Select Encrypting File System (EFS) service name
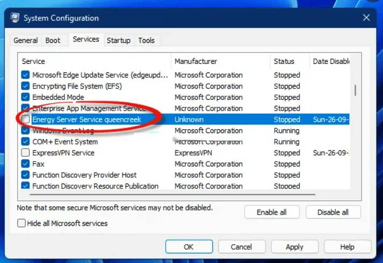 tap(77, 86)
